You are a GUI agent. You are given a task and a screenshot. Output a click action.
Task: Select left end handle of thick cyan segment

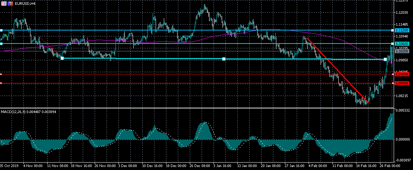pyautogui.click(x=62, y=58)
